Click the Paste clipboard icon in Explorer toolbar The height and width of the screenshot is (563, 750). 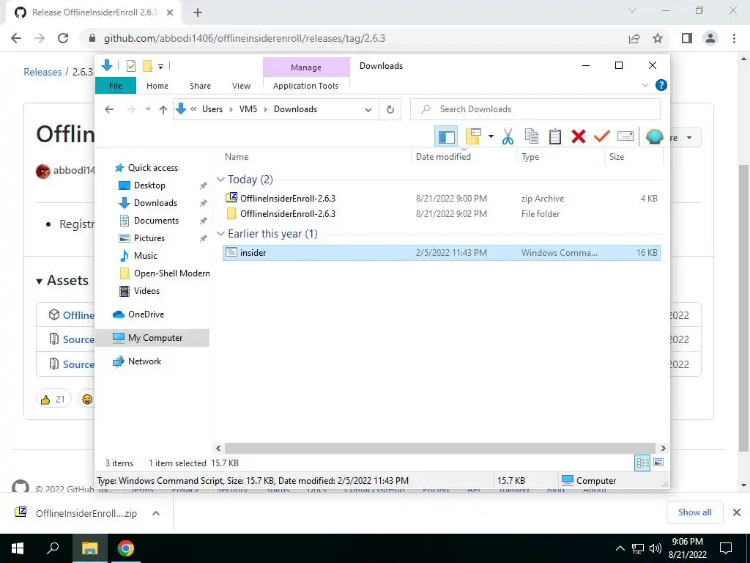point(555,137)
